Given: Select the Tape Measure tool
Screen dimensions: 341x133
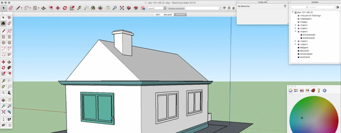Looking at the screenshot, I should tap(79, 8).
